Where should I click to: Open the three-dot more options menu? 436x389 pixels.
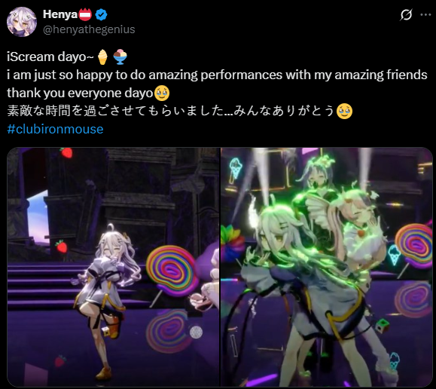pos(425,15)
